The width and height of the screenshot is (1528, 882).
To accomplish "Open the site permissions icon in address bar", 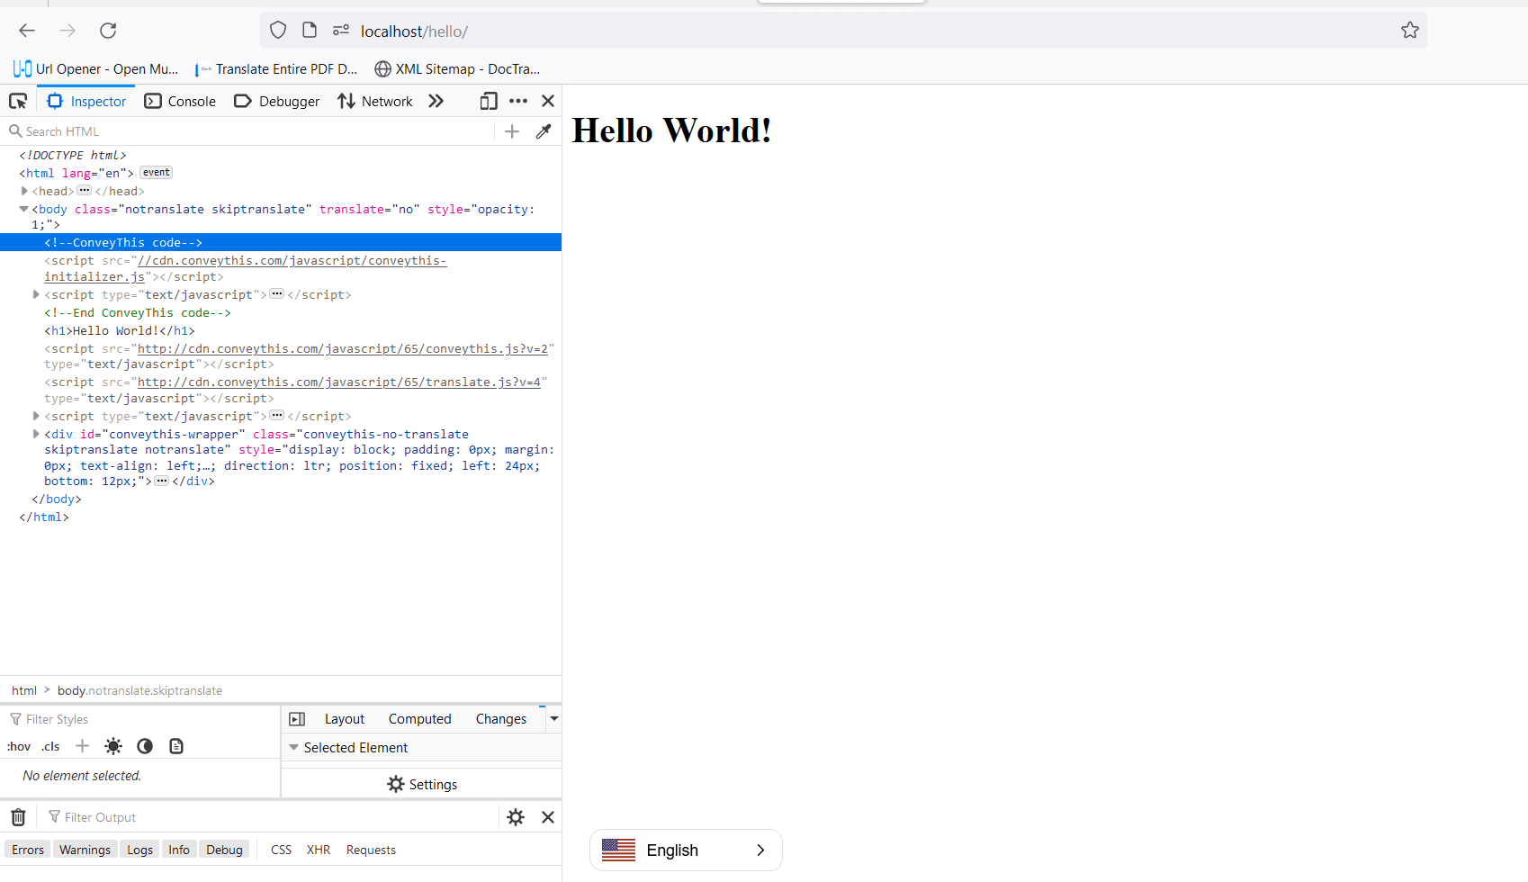I will coord(341,31).
